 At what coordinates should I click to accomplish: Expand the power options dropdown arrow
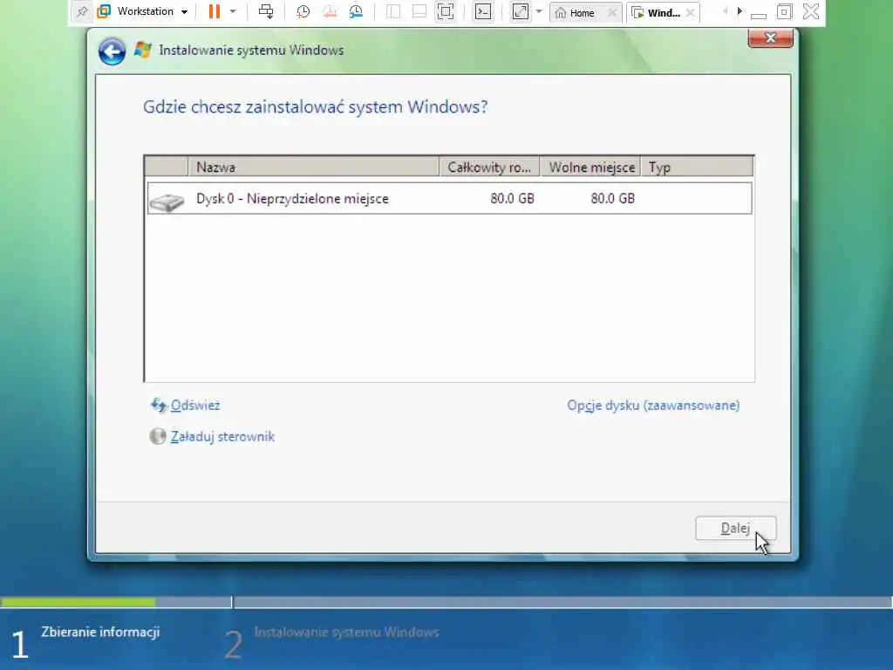[232, 11]
